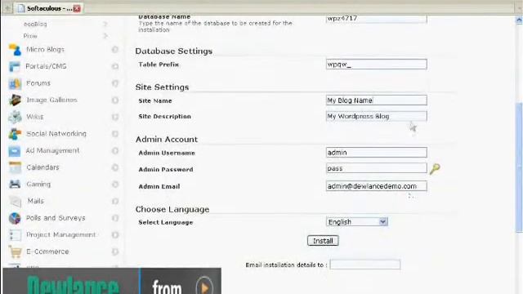
Task: Expand the Ad Management category arrow
Action: (x=115, y=150)
